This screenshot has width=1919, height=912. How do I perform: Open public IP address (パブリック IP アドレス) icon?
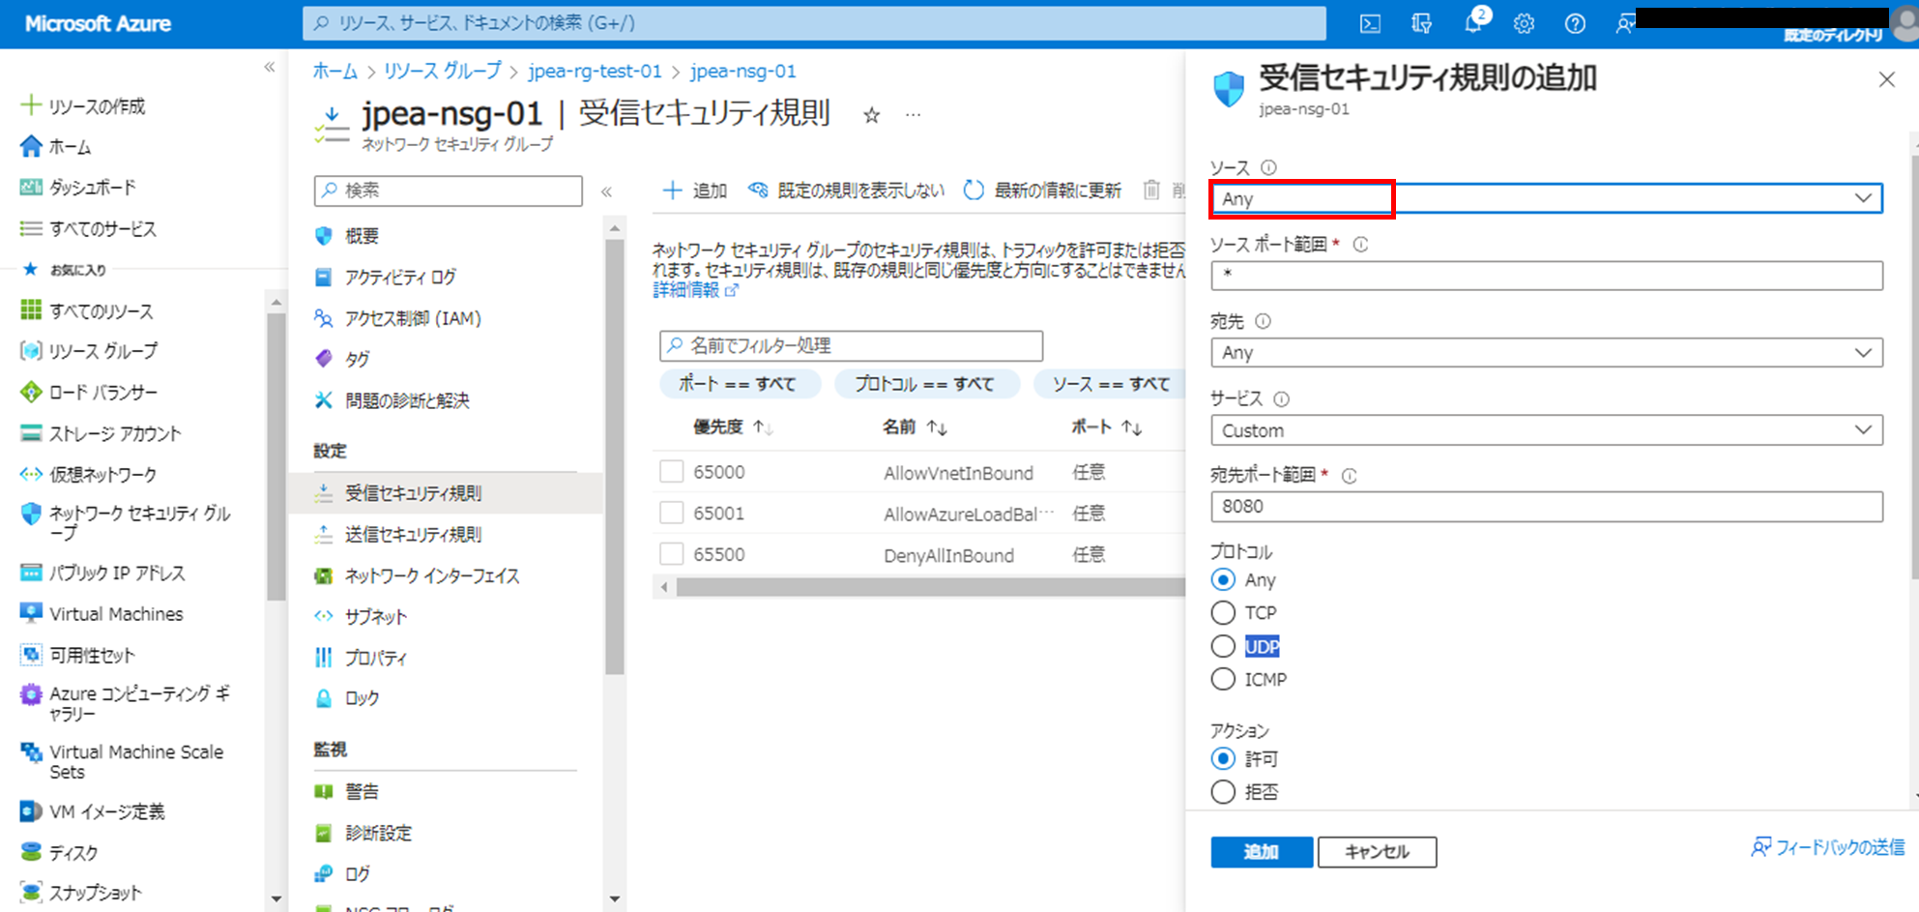tap(31, 573)
